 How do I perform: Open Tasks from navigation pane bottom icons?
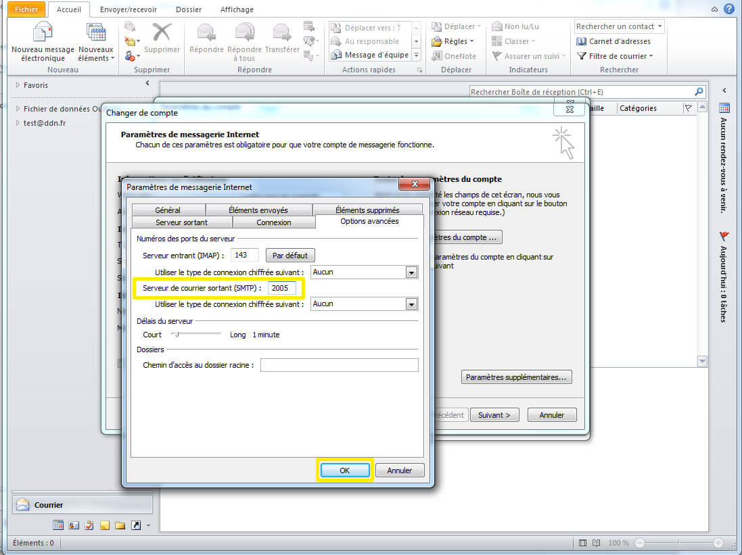(89, 525)
